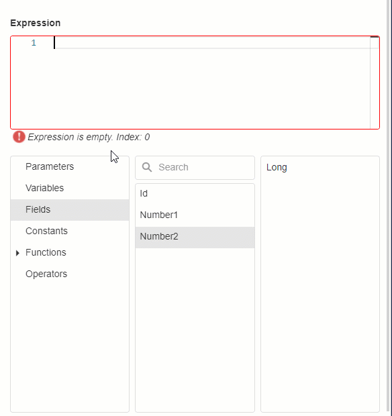Select the Functions category label
This screenshot has height=416, width=392.
point(46,252)
